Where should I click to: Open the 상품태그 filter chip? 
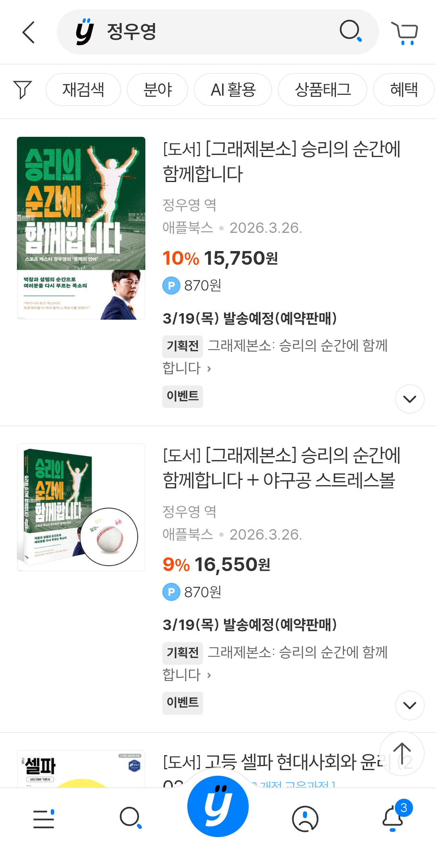point(323,90)
